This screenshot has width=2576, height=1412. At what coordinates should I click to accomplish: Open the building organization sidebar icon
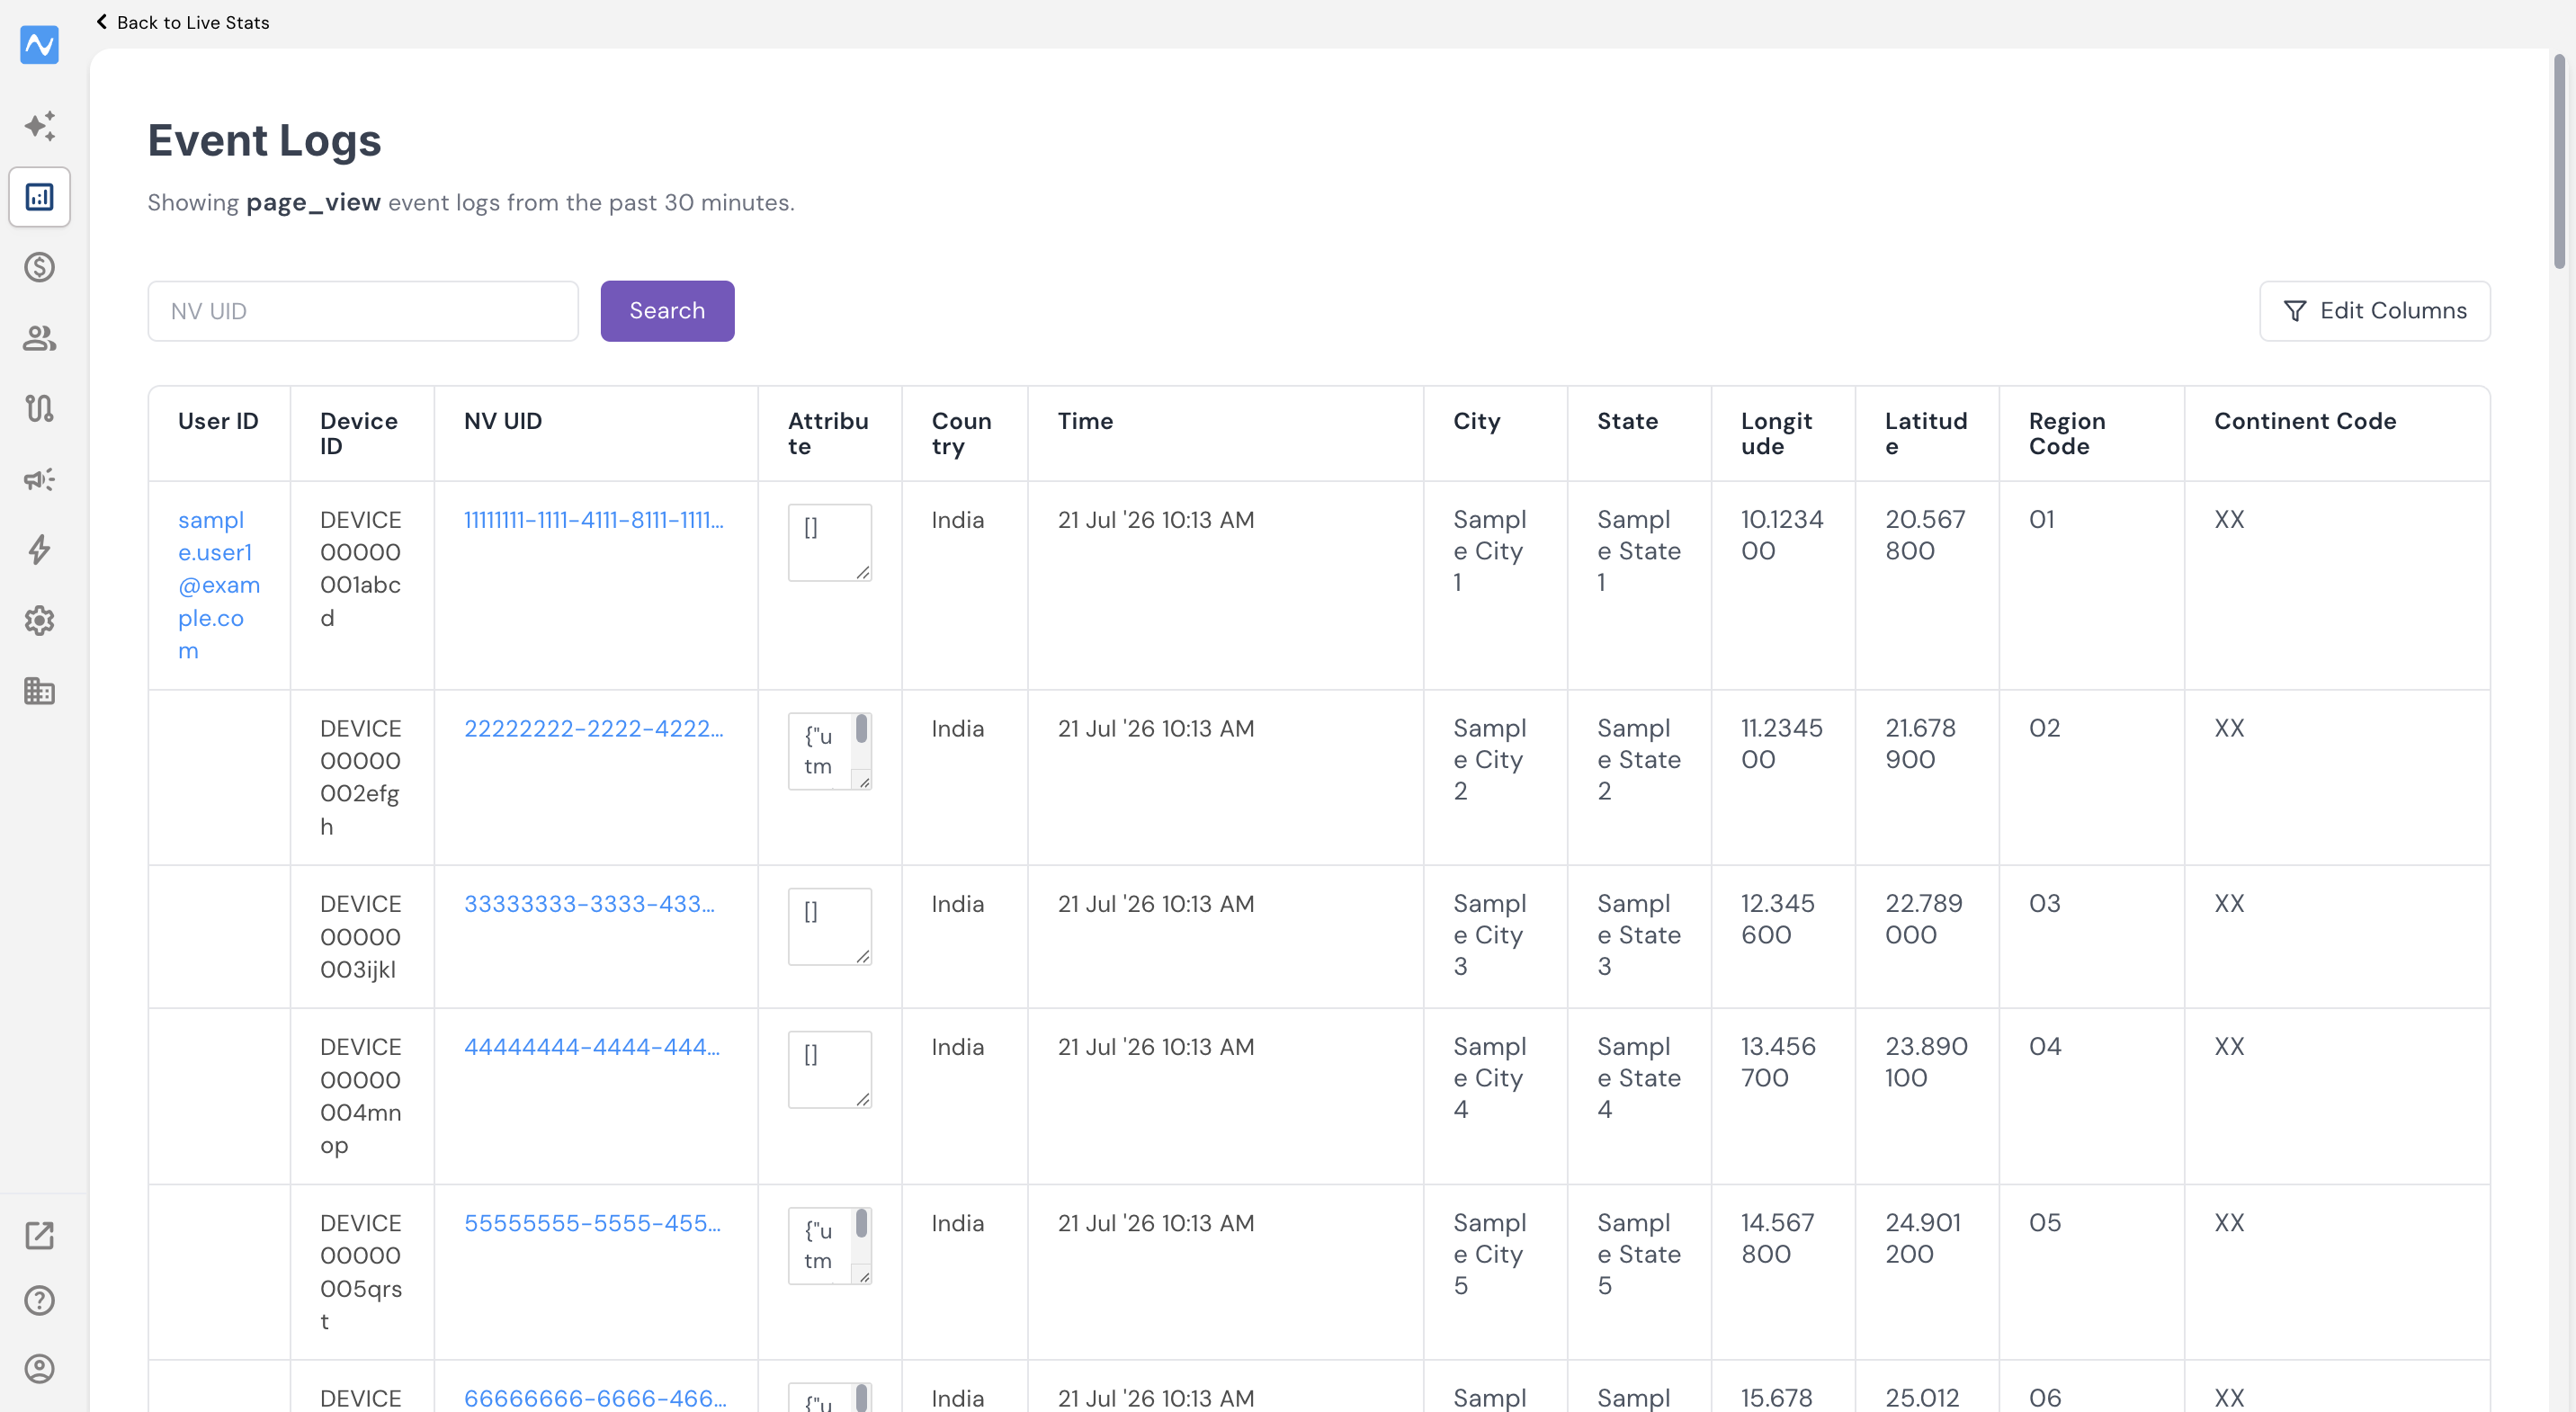click(x=39, y=691)
